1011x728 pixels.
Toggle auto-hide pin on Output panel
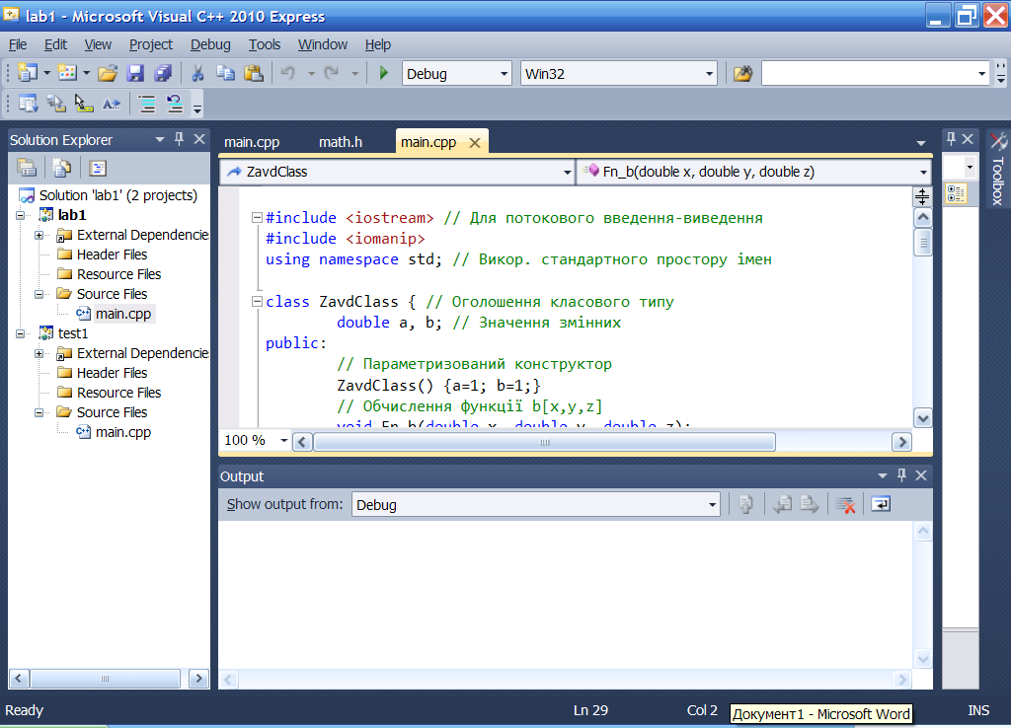point(901,475)
